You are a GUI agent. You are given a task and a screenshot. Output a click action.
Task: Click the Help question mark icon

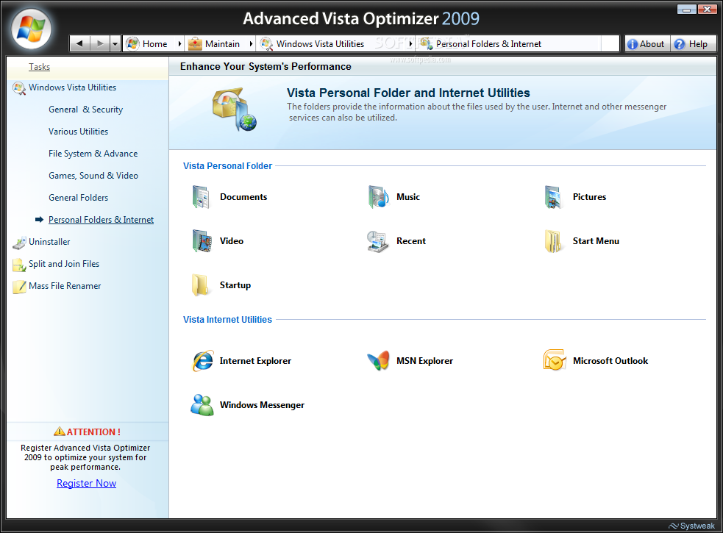pyautogui.click(x=679, y=44)
